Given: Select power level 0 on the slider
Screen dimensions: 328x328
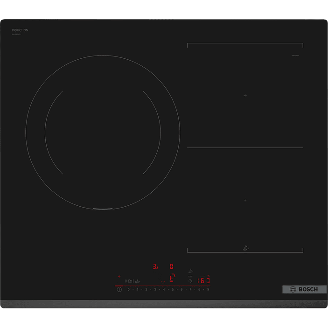Looking at the screenshot, I should (x=128, y=290).
